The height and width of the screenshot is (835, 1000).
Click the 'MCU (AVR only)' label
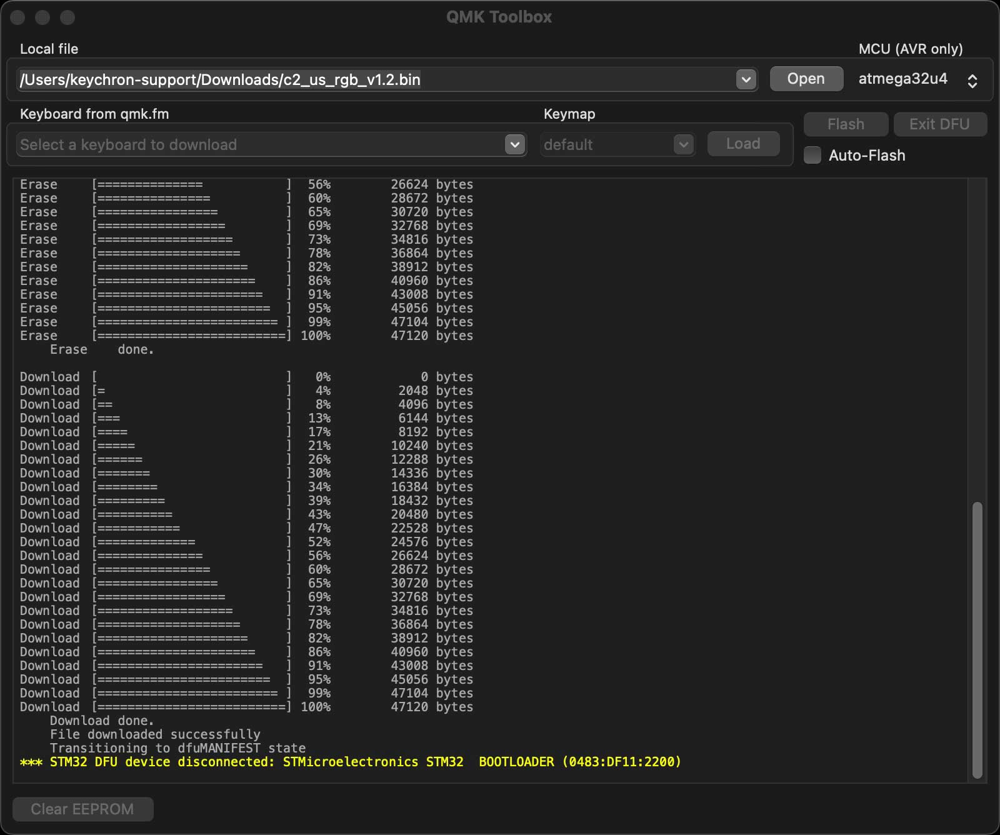pyautogui.click(x=911, y=49)
